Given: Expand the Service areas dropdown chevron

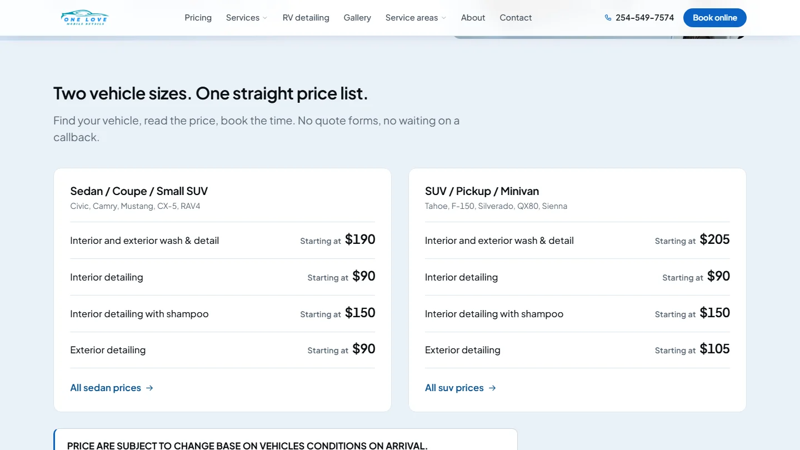Looking at the screenshot, I should [x=444, y=18].
